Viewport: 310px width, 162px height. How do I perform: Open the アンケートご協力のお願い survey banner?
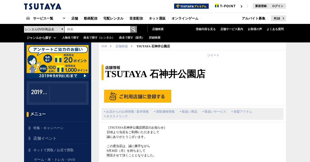[58, 62]
